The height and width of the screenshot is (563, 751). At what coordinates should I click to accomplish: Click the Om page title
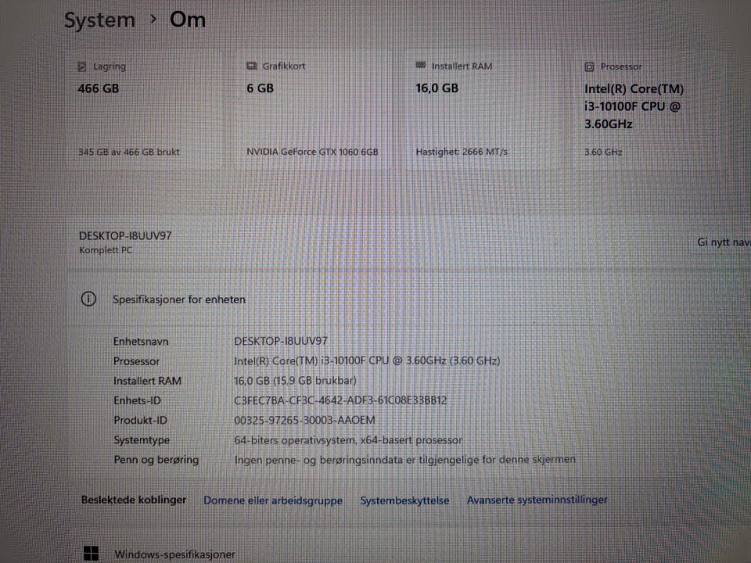click(188, 20)
